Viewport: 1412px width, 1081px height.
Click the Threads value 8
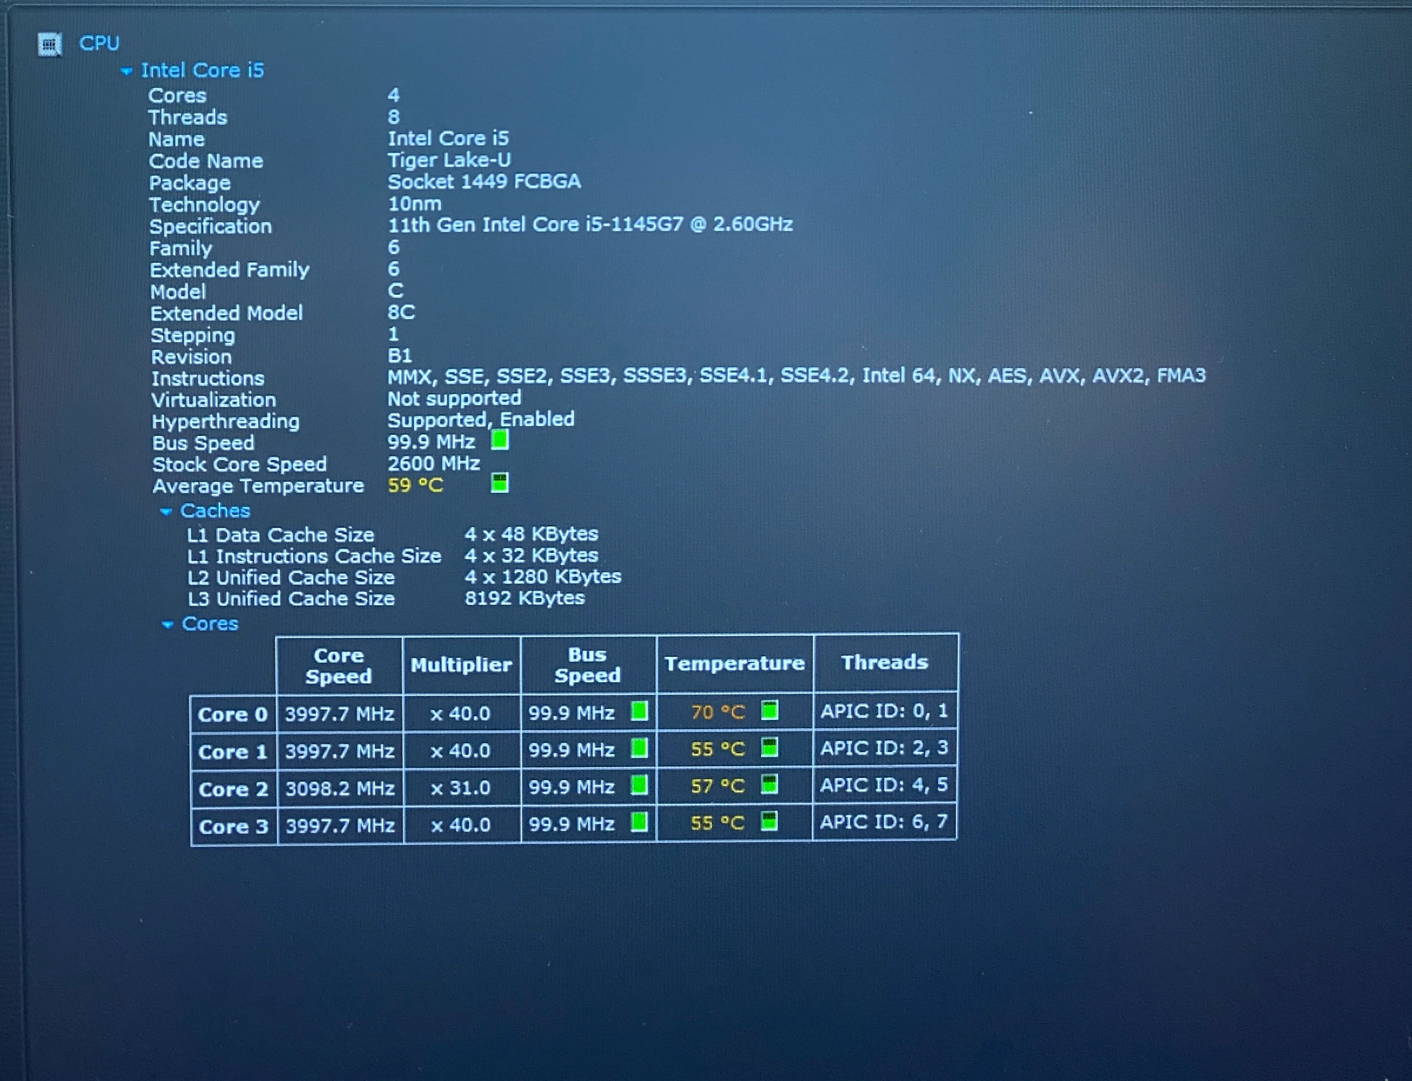[394, 116]
